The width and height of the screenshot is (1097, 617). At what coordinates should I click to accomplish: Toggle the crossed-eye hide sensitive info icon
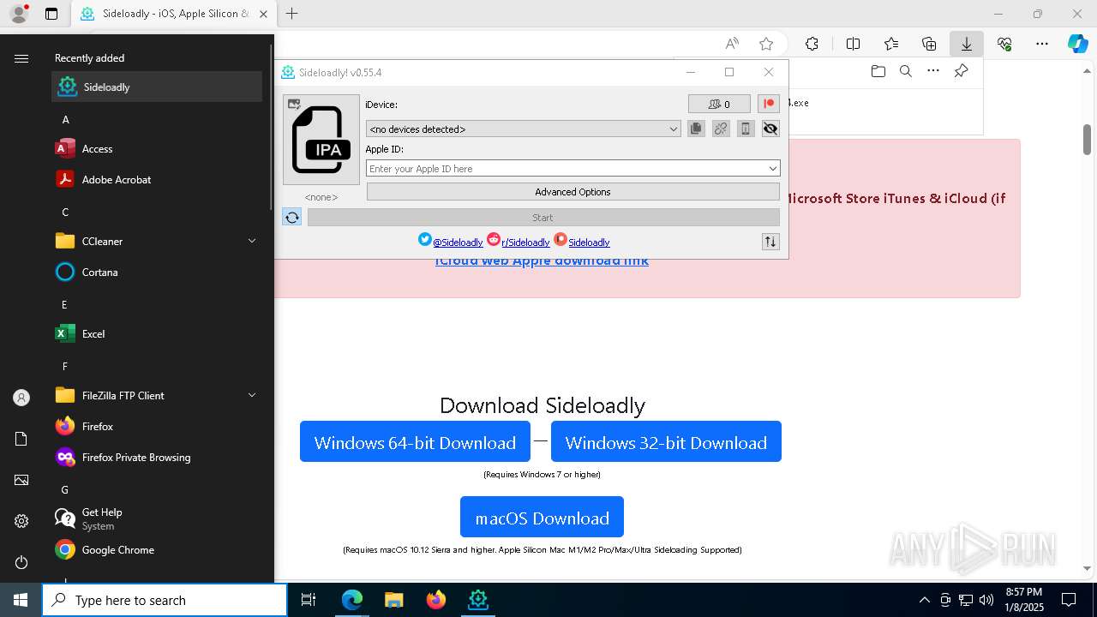click(770, 129)
